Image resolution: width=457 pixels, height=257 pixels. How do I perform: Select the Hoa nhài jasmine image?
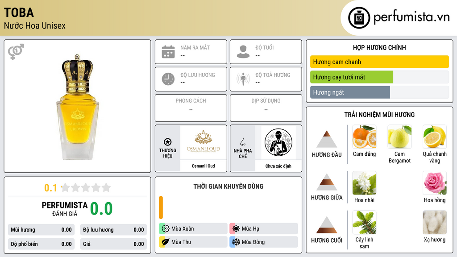pyautogui.click(x=364, y=183)
